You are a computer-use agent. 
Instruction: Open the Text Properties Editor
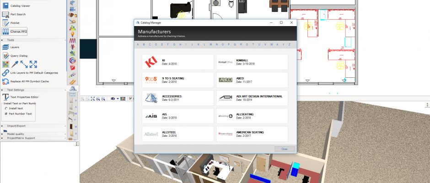click(20, 97)
